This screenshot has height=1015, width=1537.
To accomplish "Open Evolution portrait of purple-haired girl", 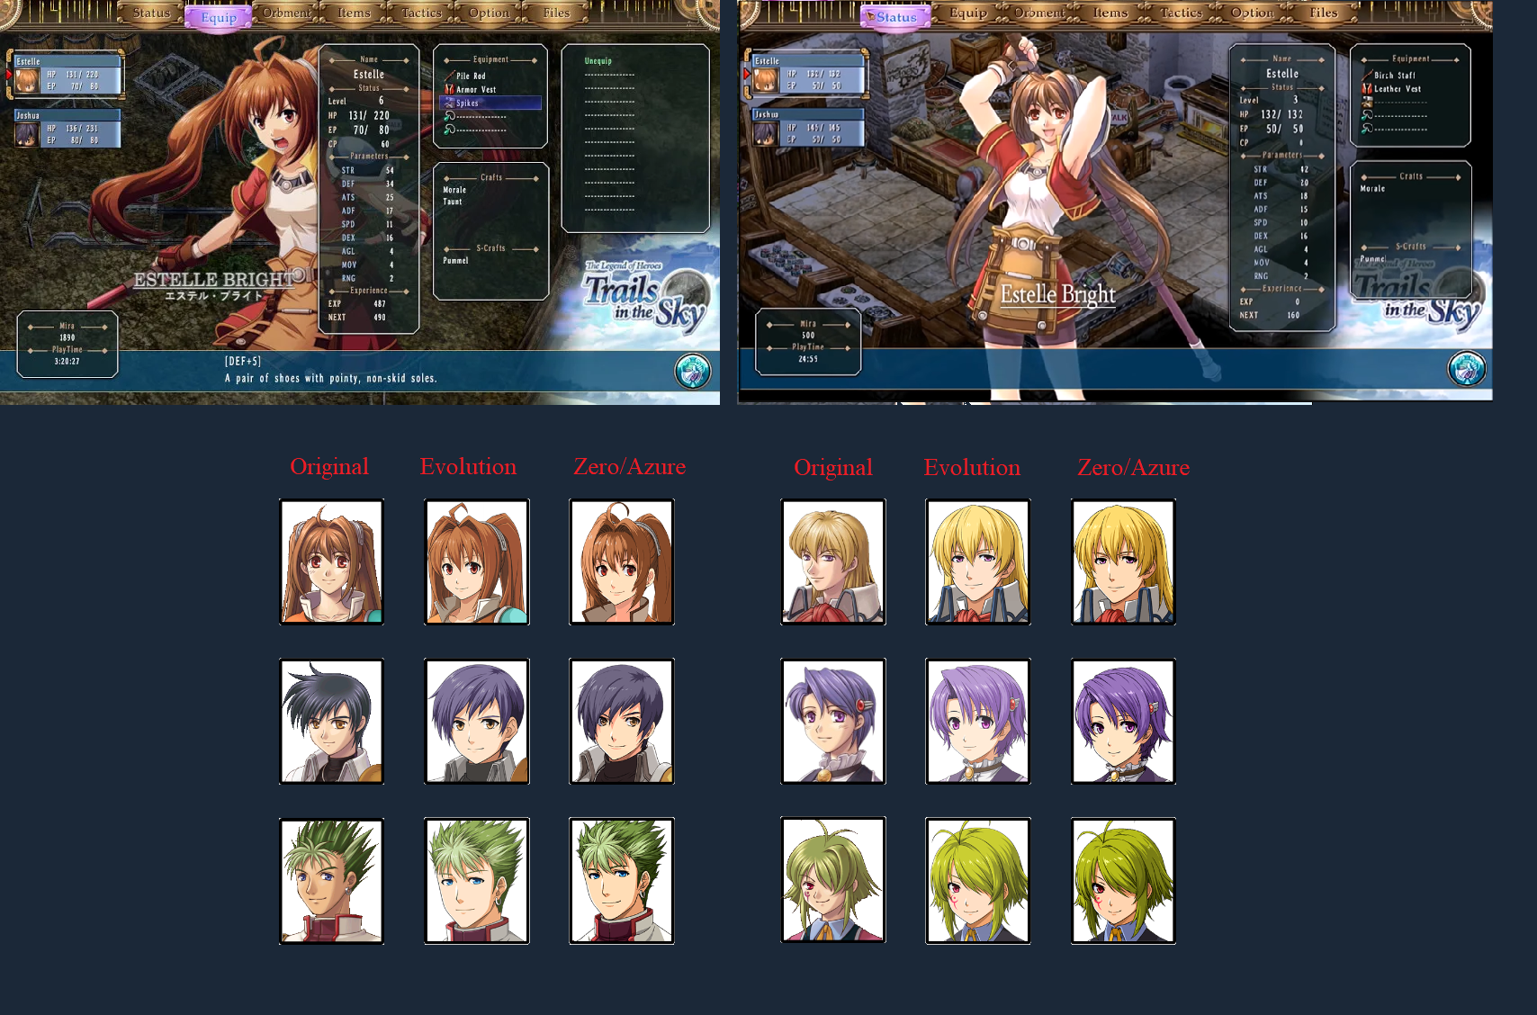I will (x=978, y=721).
